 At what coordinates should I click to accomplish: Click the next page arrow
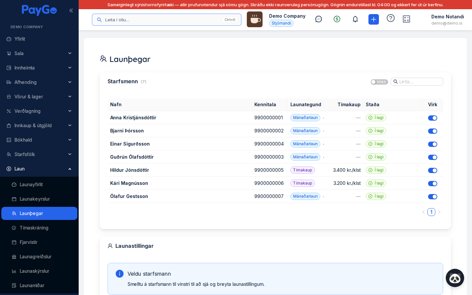(439, 212)
